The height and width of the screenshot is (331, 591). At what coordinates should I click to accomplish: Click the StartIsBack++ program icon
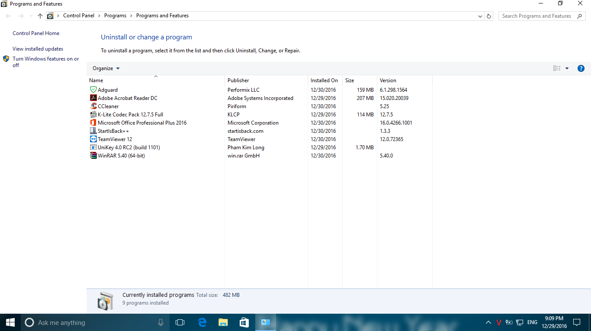click(93, 131)
